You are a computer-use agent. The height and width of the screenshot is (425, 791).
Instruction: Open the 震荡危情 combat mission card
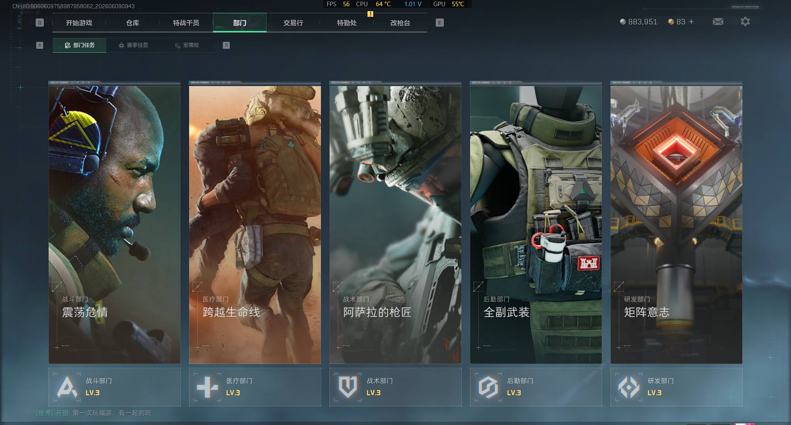click(115, 224)
